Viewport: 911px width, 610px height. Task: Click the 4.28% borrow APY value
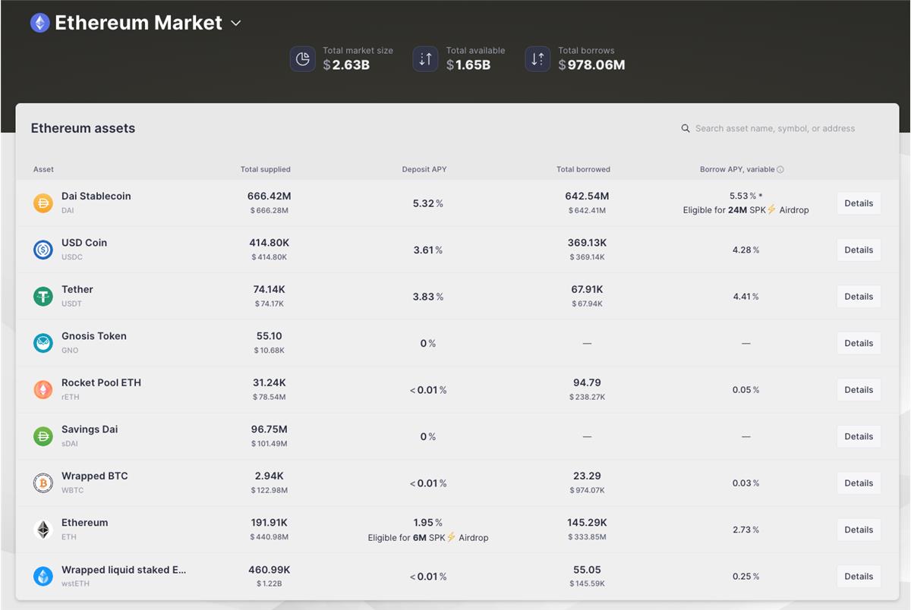[746, 250]
